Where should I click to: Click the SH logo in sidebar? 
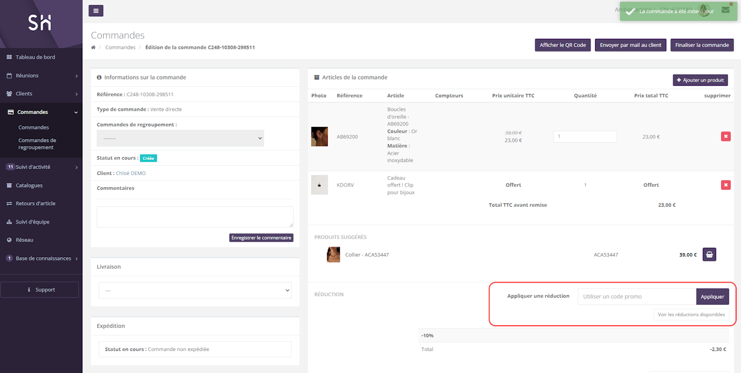40,23
